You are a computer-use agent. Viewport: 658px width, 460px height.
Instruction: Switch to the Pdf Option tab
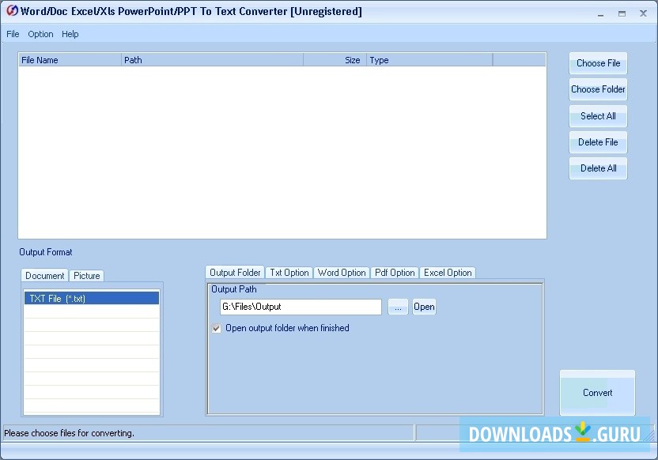395,273
